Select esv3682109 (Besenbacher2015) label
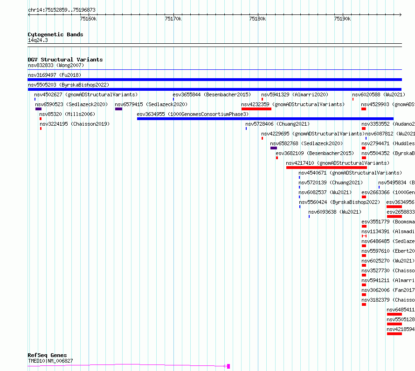 point(315,153)
